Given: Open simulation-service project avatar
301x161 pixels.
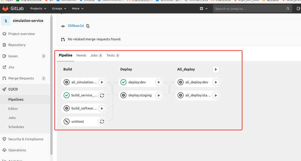Looking at the screenshot, I should pos(6,21).
